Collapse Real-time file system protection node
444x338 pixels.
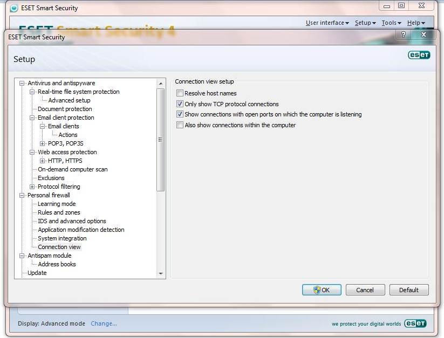(32, 92)
